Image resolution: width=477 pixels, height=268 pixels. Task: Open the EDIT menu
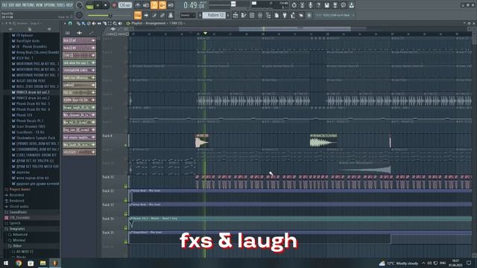(12, 5)
